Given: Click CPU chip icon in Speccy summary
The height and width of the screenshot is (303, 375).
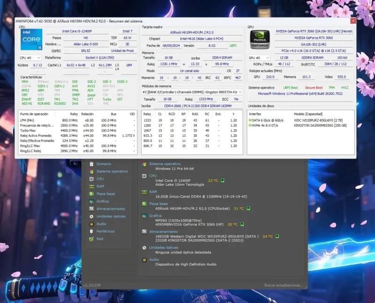Looking at the screenshot, I should click(x=144, y=176).
